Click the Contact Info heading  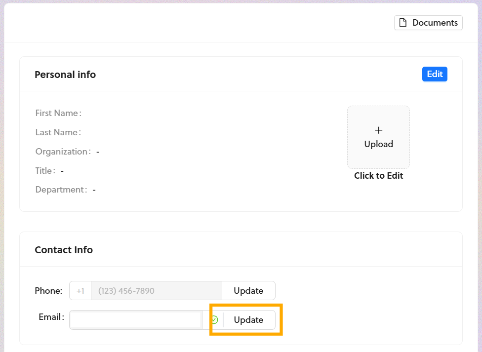(64, 250)
